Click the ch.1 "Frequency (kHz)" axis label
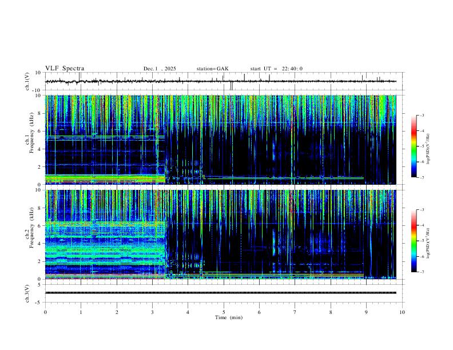The height and width of the screenshot is (350, 453). click(31, 133)
